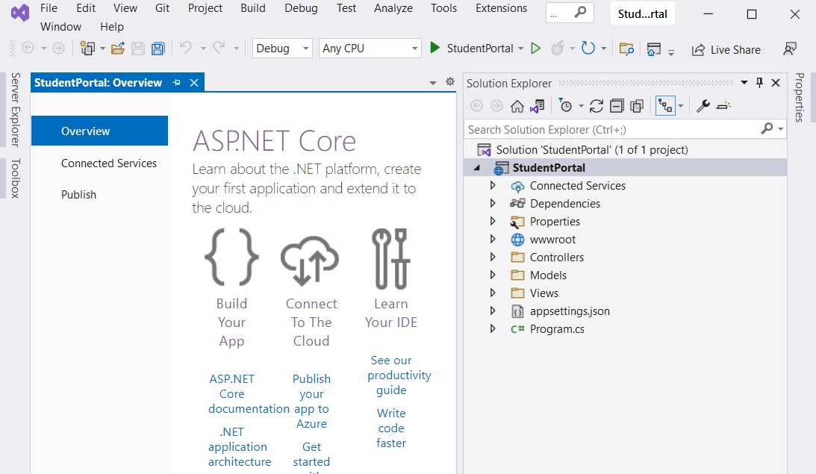Screen dimensions: 816x474
Task: Expand the wwwroot node
Action: pyautogui.click(x=492, y=240)
